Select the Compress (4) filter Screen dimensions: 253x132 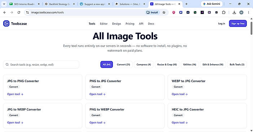[144, 65]
